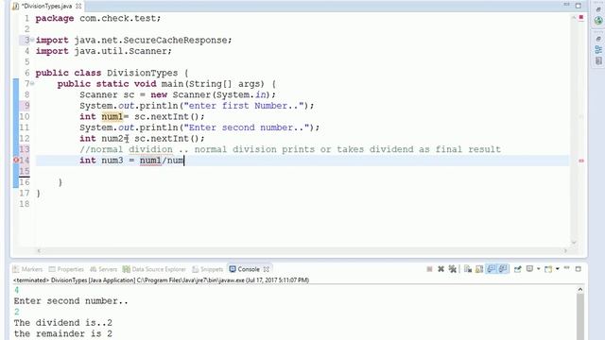
Task: Toggle Show Console When Standard Out Changes
Action: point(491,269)
